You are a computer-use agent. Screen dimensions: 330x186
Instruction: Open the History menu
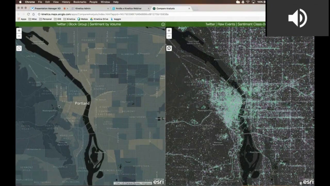(66, 2)
